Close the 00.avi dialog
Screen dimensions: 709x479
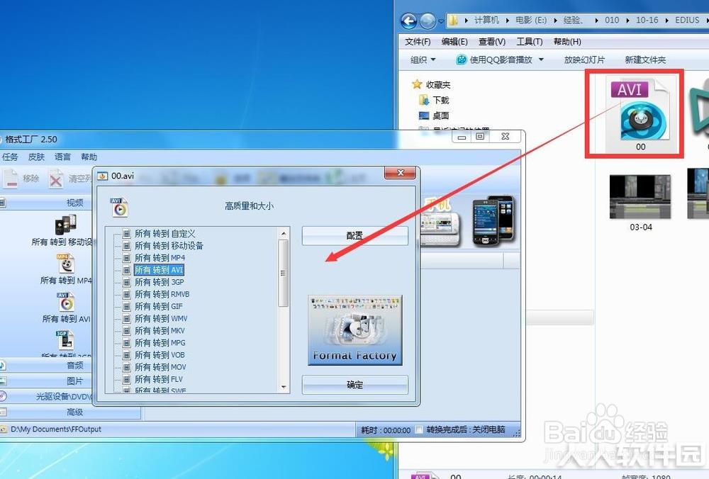(400, 173)
